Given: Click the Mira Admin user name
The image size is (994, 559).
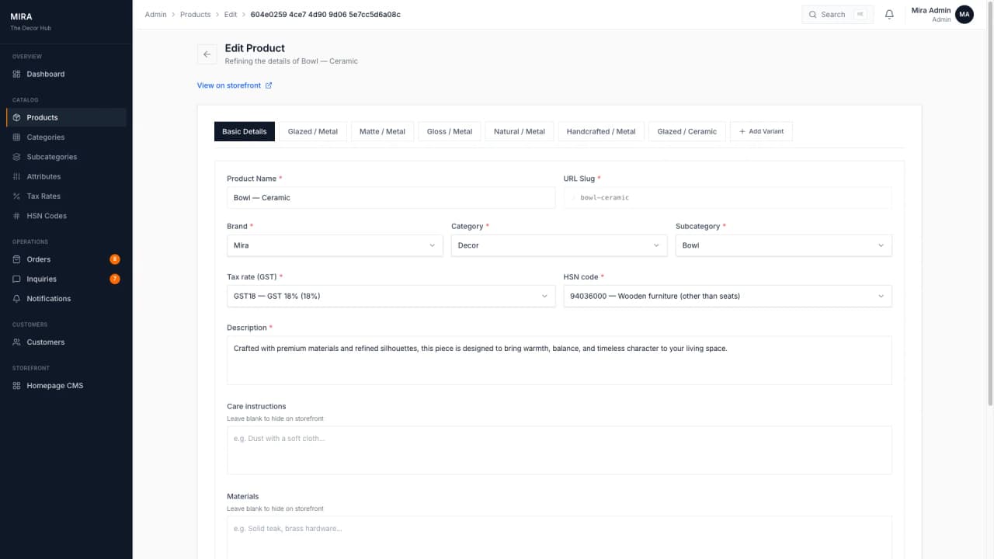Looking at the screenshot, I should 931,10.
